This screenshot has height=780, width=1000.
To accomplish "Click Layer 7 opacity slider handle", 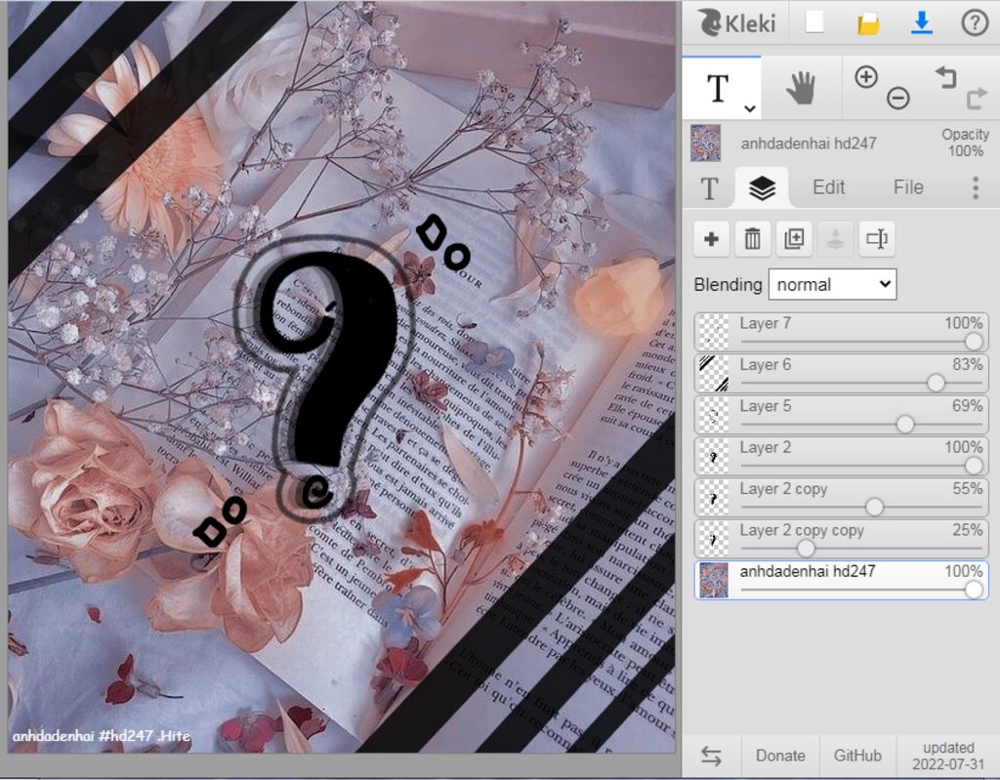I will (x=974, y=342).
